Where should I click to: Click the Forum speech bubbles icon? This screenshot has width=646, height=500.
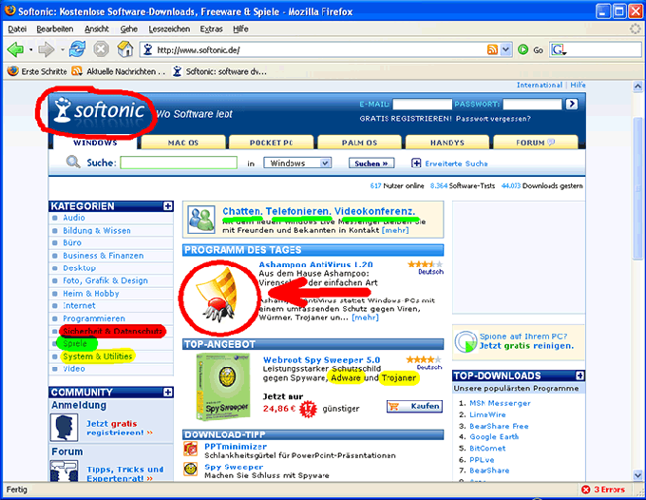(64, 471)
